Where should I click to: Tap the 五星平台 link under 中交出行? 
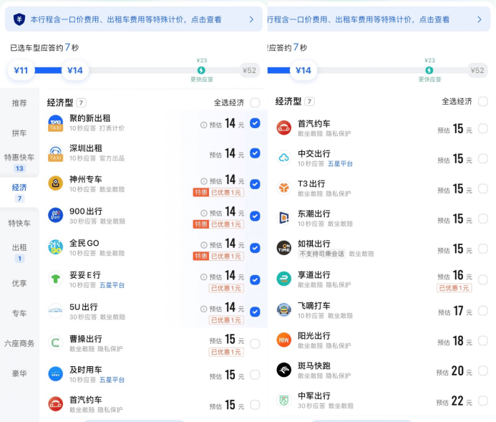pyautogui.click(x=340, y=163)
